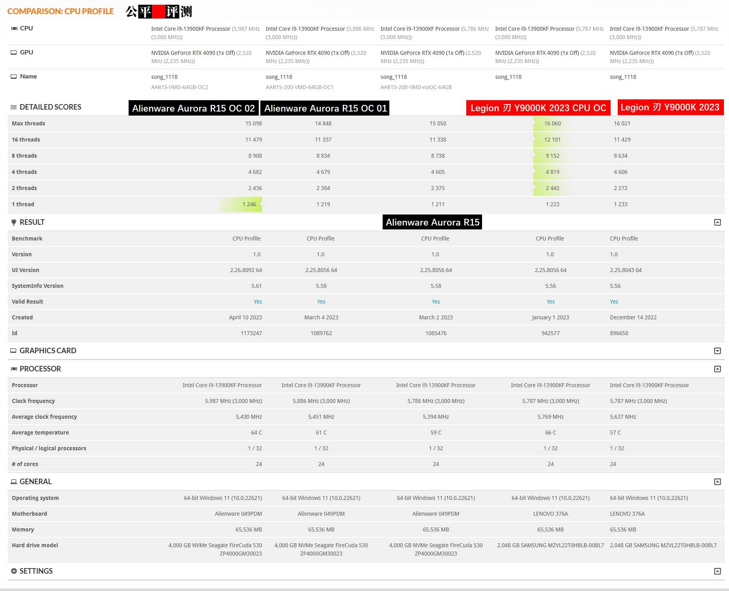
Task: Click the 2 threads score 2 442
Action: point(552,188)
